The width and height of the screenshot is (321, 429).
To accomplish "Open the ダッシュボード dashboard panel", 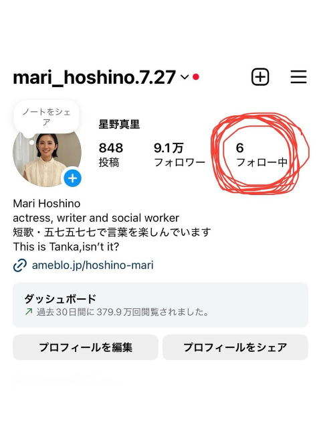I will [160, 305].
